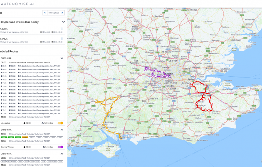Screen dimensions: 262x167
Task: Collapse the Unplanned Orders Due Today section
Action: [x=63, y=21]
